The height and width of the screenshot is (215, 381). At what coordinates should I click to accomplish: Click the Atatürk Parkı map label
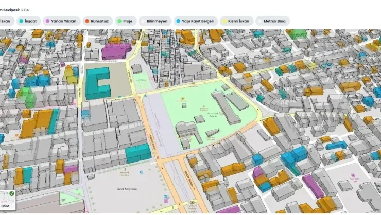pyautogui.click(x=213, y=115)
